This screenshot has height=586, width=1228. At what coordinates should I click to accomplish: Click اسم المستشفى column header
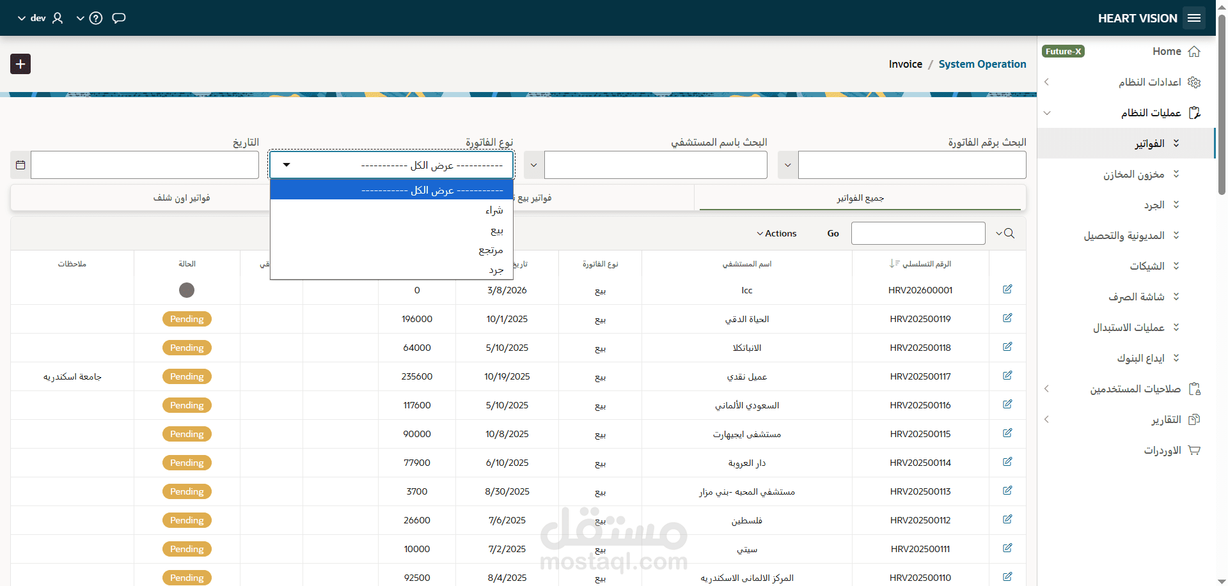(747, 264)
